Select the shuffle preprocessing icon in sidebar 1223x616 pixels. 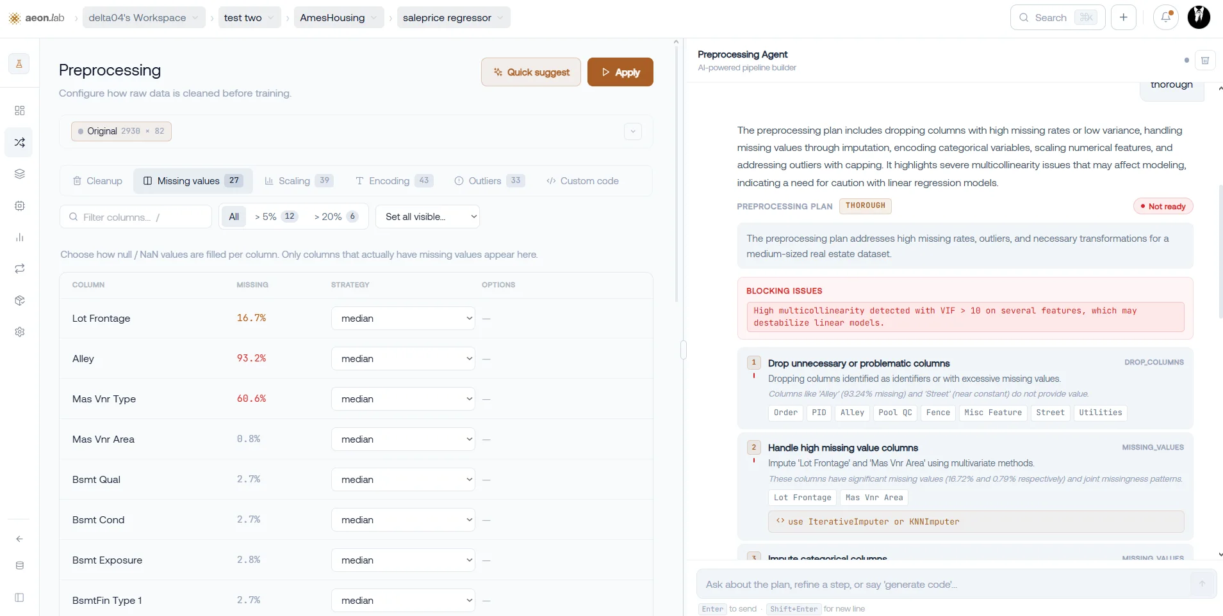[x=20, y=142]
